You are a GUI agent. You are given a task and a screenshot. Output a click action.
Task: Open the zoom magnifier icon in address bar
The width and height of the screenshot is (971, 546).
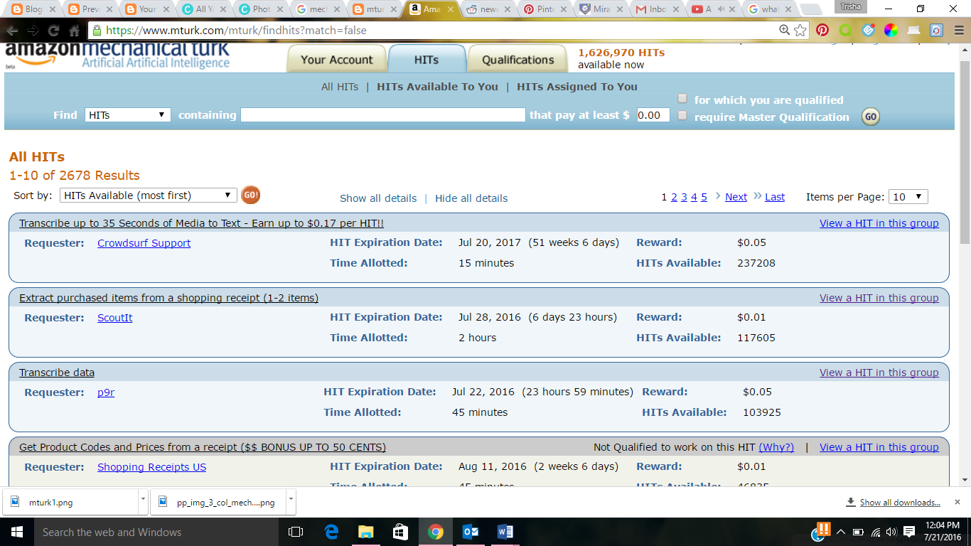pos(785,30)
